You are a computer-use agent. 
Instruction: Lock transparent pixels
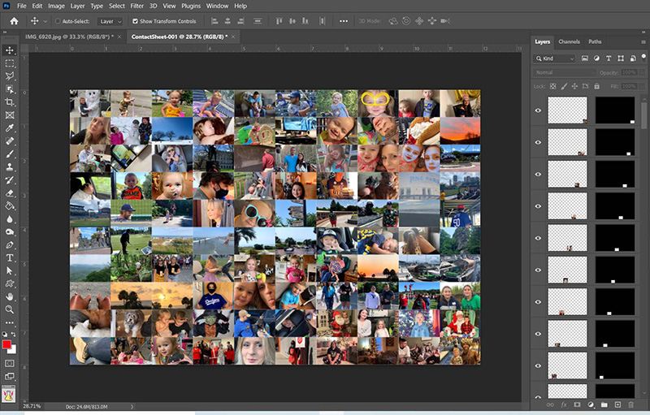point(553,86)
